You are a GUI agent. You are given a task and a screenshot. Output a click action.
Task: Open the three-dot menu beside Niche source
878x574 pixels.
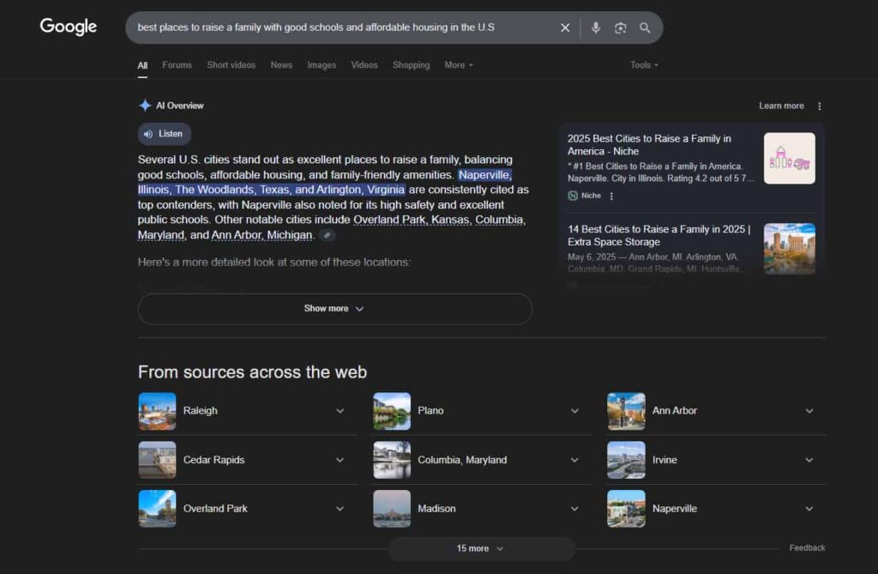611,196
